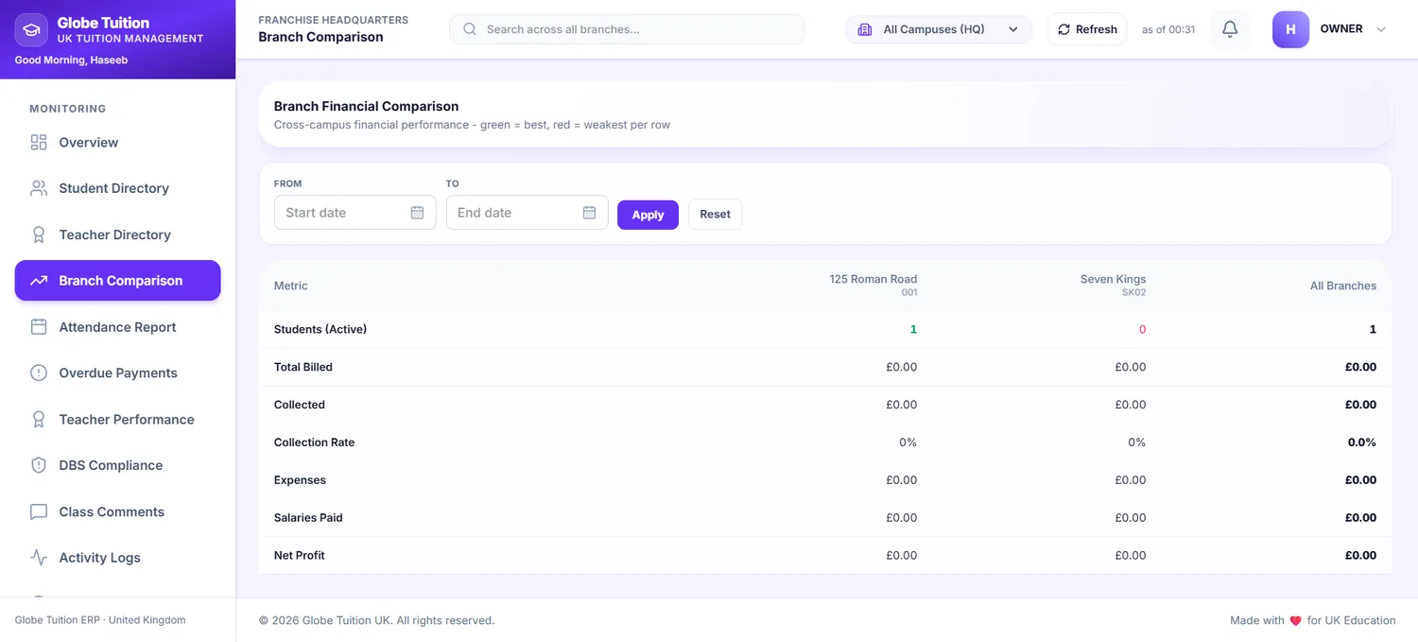This screenshot has height=642, width=1418.
Task: Refresh the branch data
Action: pos(1087,29)
